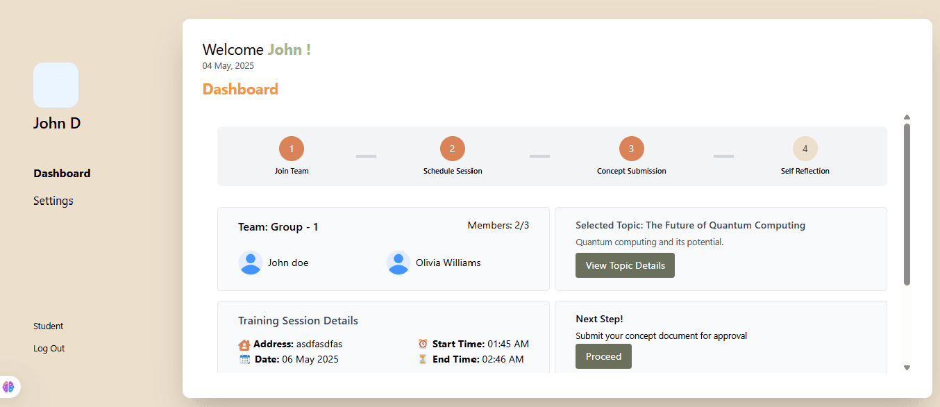
Task: Open the brain icon floating widget
Action: (8, 387)
